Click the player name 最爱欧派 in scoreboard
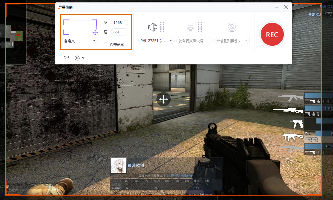Image resolution: width=333 pixels, height=200 pixels. tap(136, 165)
